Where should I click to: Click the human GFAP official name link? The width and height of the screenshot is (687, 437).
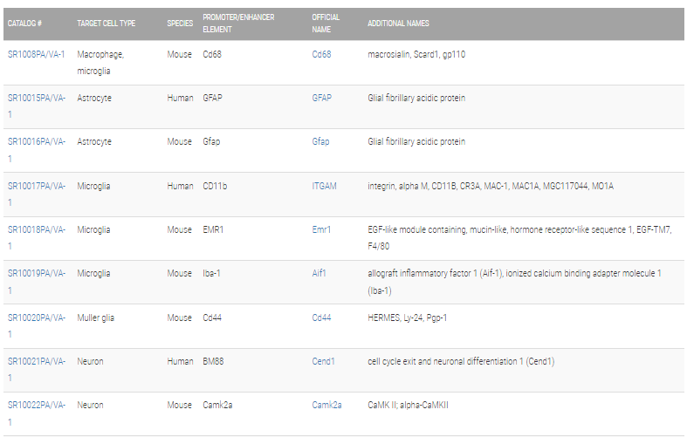[x=321, y=98]
